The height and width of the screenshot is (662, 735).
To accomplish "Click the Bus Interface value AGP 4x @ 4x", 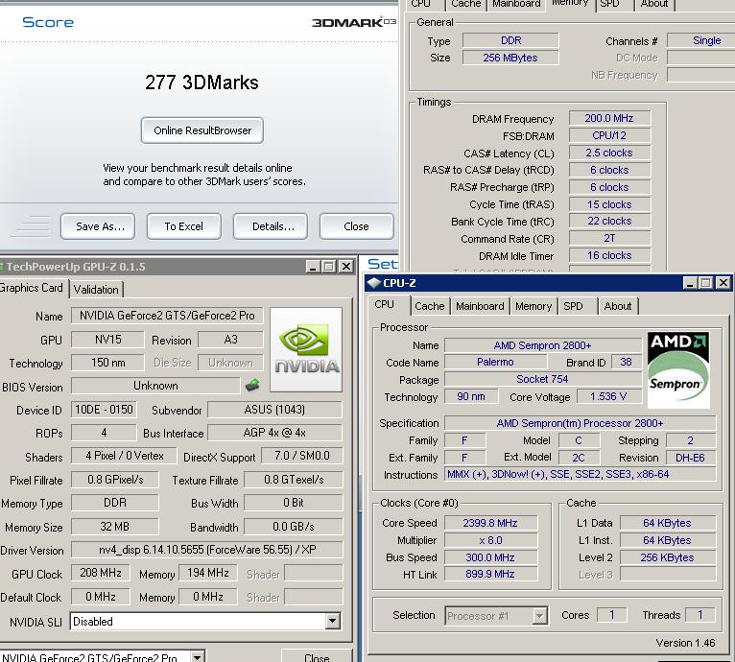I will click(274, 433).
